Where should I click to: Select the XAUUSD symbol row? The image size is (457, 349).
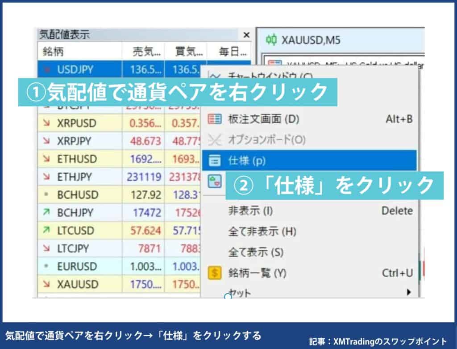tap(119, 284)
